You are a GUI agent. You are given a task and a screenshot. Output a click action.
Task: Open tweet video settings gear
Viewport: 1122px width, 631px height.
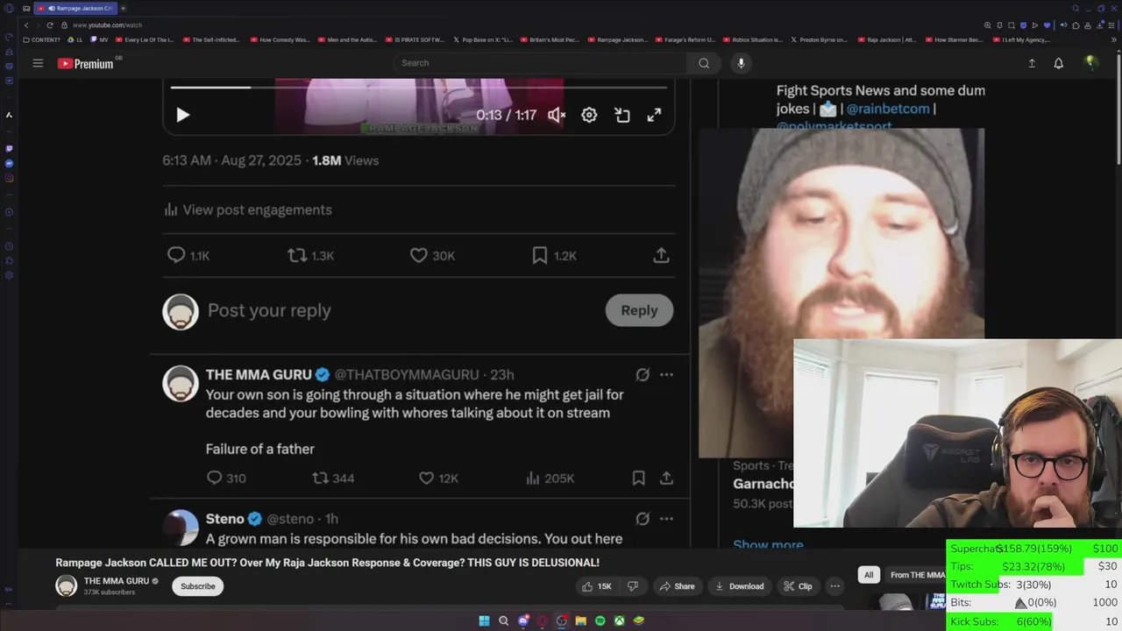tap(589, 115)
